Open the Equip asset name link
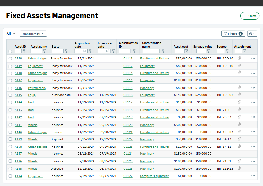263x186 pixels. [x=32, y=95]
